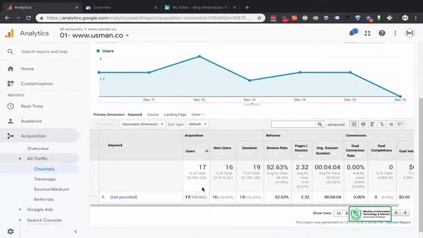
Task: Open the Show rows dropdown
Action: pyautogui.click(x=340, y=213)
